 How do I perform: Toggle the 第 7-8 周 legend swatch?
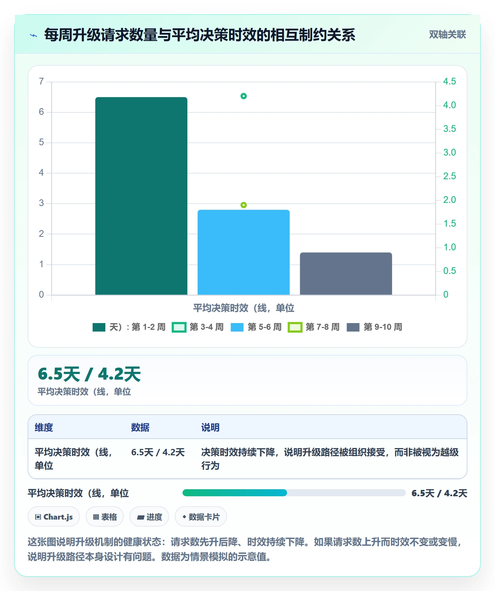click(x=295, y=327)
